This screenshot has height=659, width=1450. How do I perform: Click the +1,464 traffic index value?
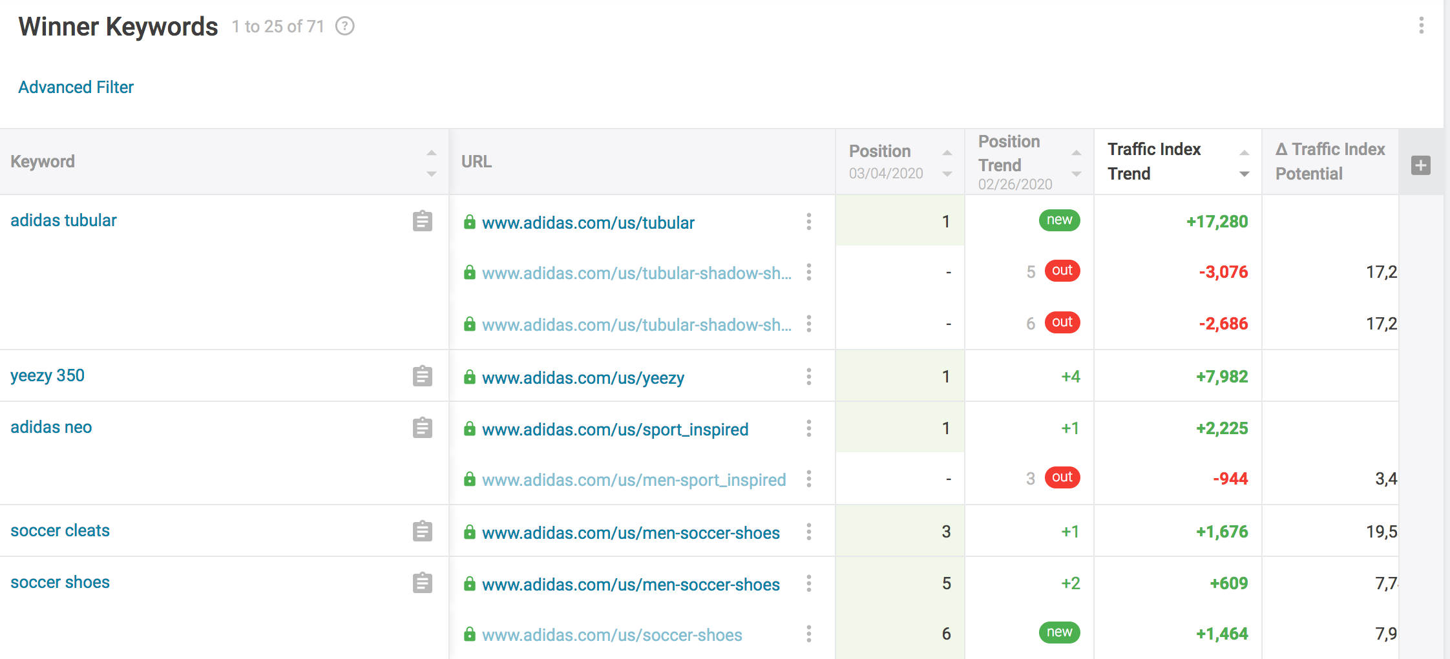[1221, 634]
